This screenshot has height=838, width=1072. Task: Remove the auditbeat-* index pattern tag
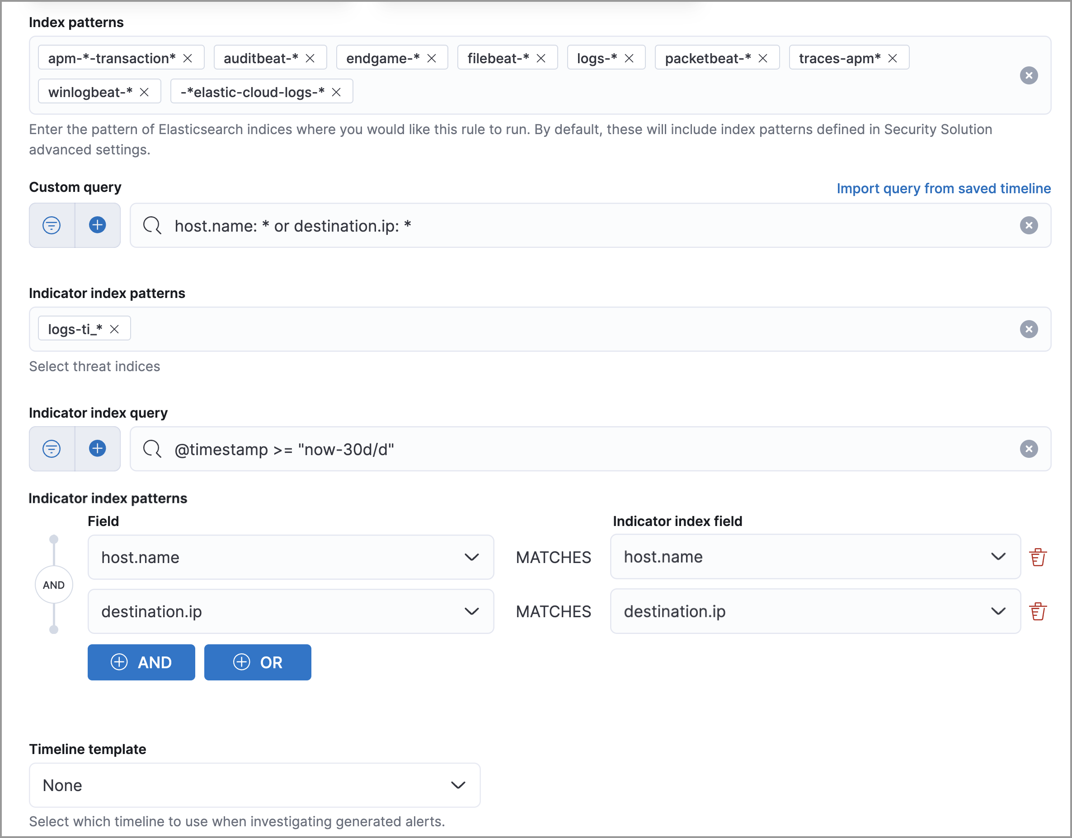[310, 58]
